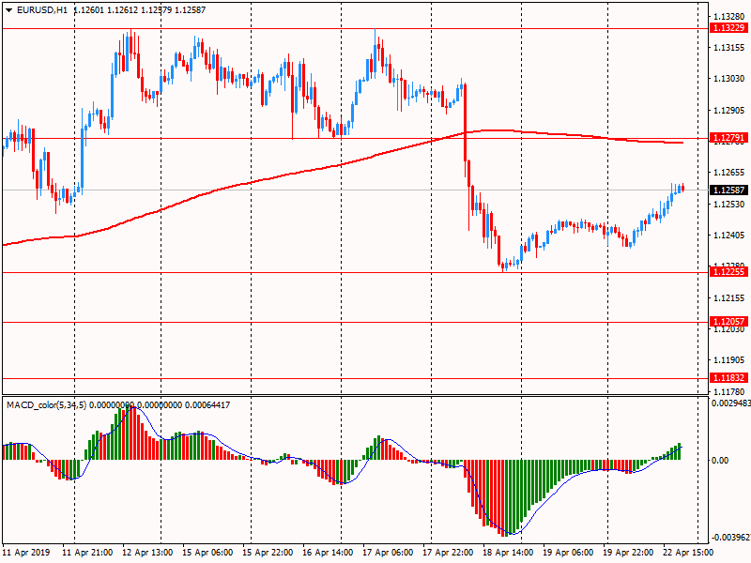Select the 1.11905 price scale value
This screenshot has height=563, width=751.
click(x=729, y=360)
